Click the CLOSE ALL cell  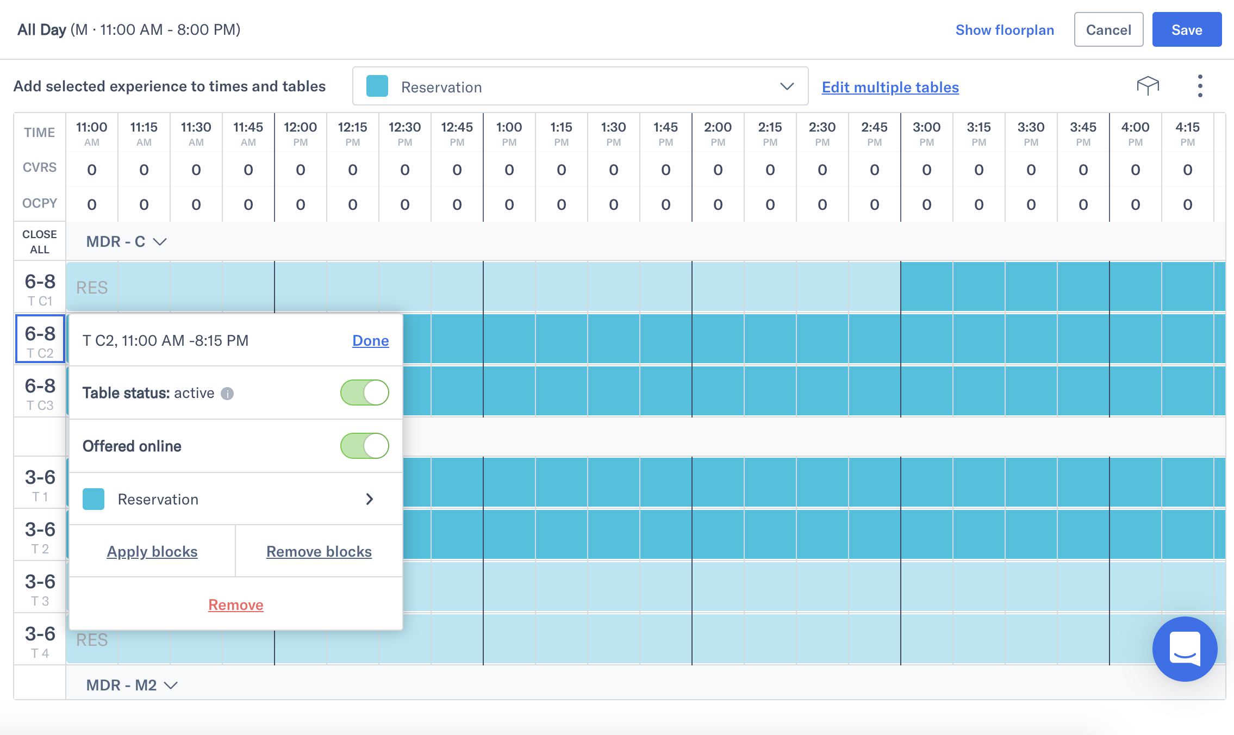click(x=39, y=241)
